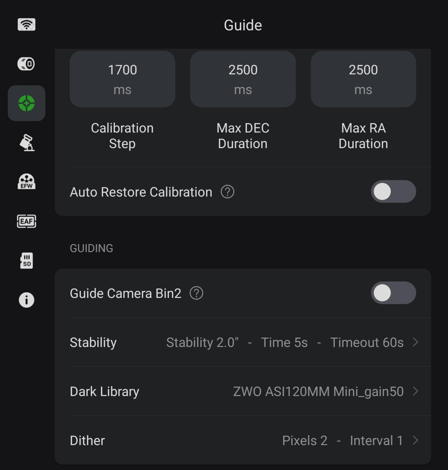Open the Dither row label
Image resolution: width=448 pixels, height=470 pixels.
(x=87, y=440)
